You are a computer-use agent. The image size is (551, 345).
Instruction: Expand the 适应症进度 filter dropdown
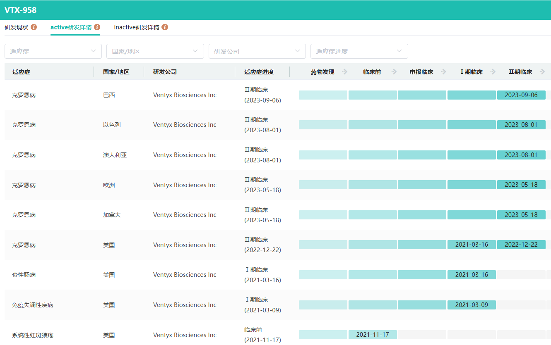(359, 51)
